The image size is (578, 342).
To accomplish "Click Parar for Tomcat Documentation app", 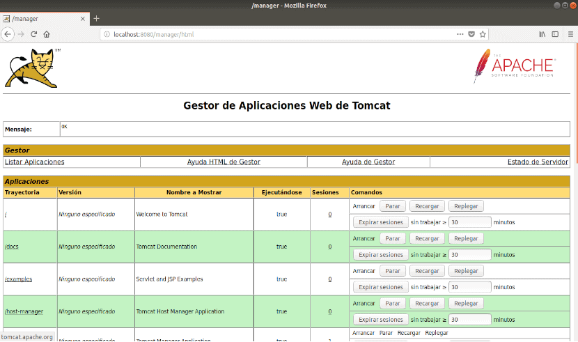I will pos(393,238).
